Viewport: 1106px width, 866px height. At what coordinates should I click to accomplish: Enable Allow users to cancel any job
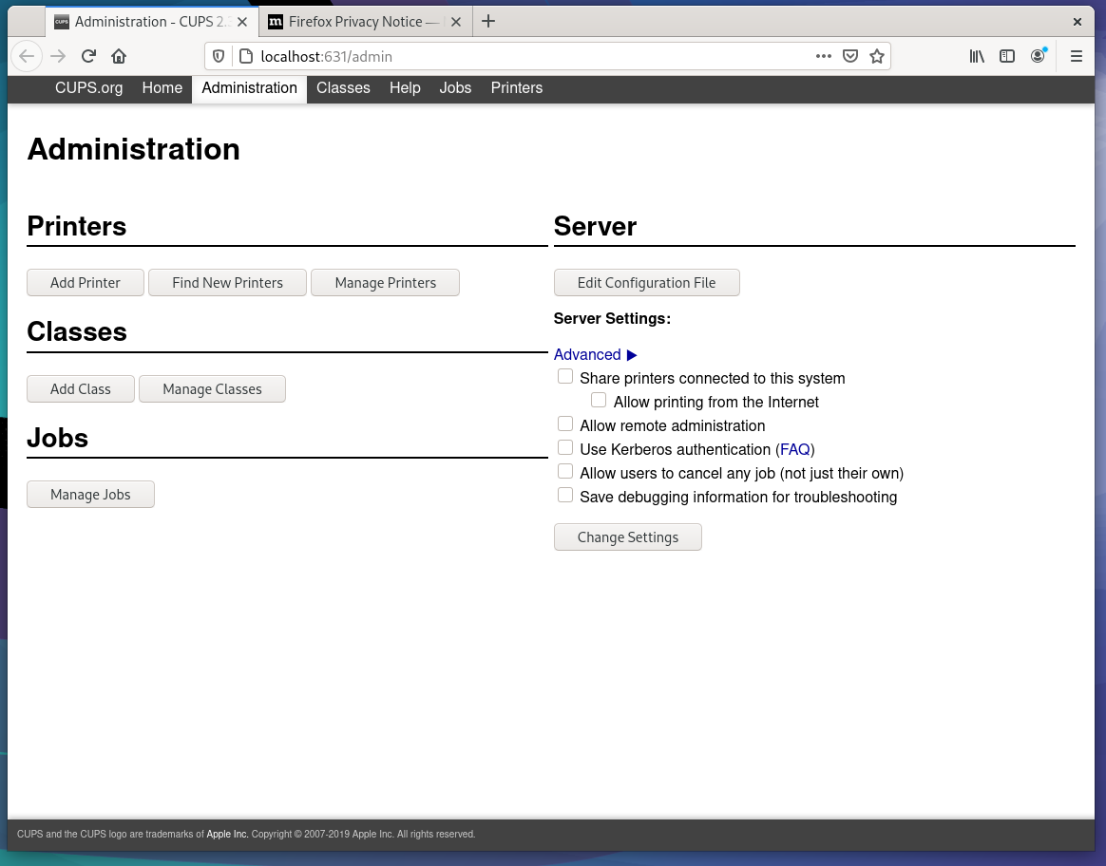point(565,471)
